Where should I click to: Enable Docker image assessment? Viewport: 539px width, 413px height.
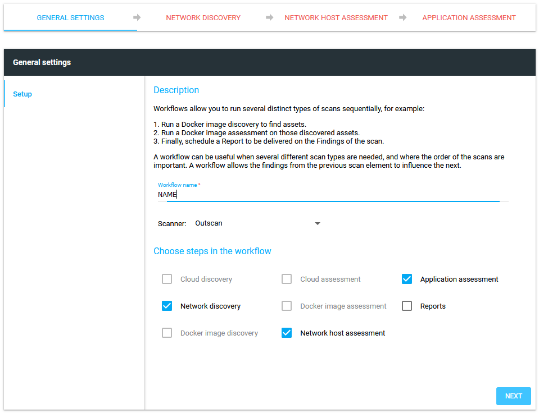287,306
